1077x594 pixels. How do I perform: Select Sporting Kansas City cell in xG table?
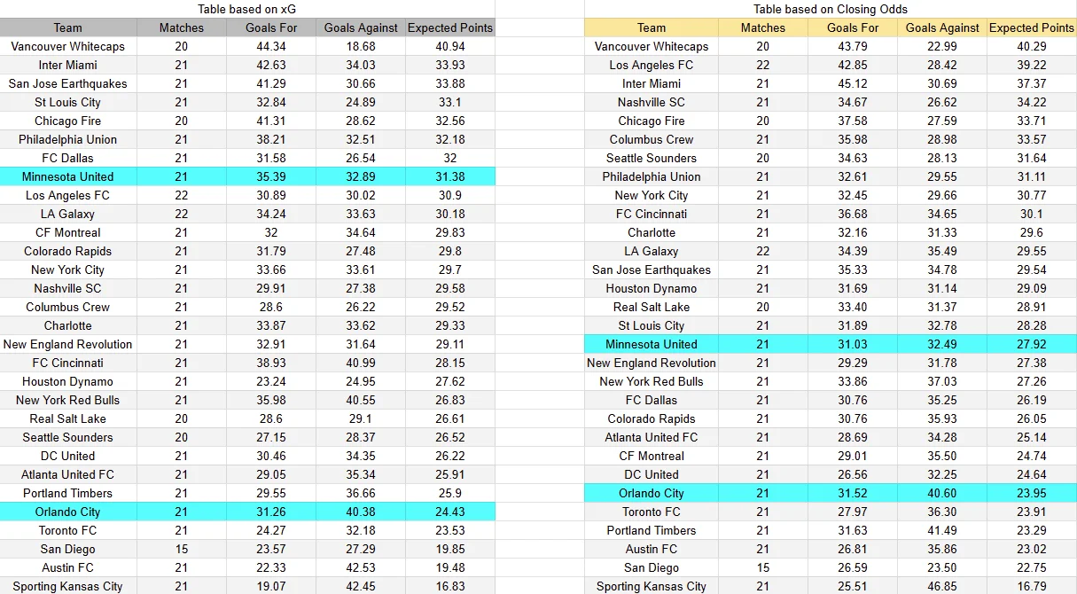click(68, 586)
